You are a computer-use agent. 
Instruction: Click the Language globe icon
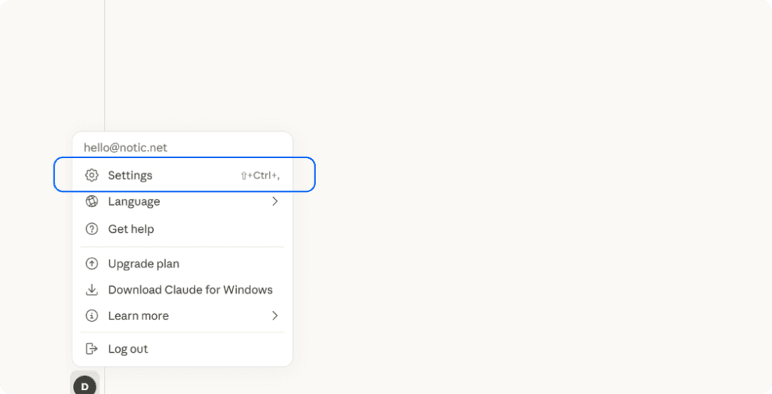pyautogui.click(x=92, y=202)
